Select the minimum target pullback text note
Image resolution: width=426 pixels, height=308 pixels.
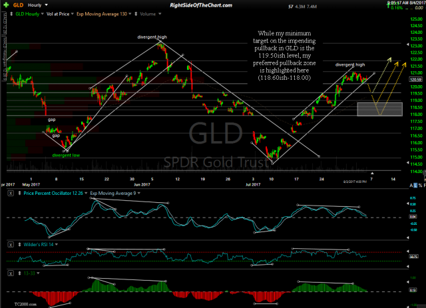click(284, 55)
